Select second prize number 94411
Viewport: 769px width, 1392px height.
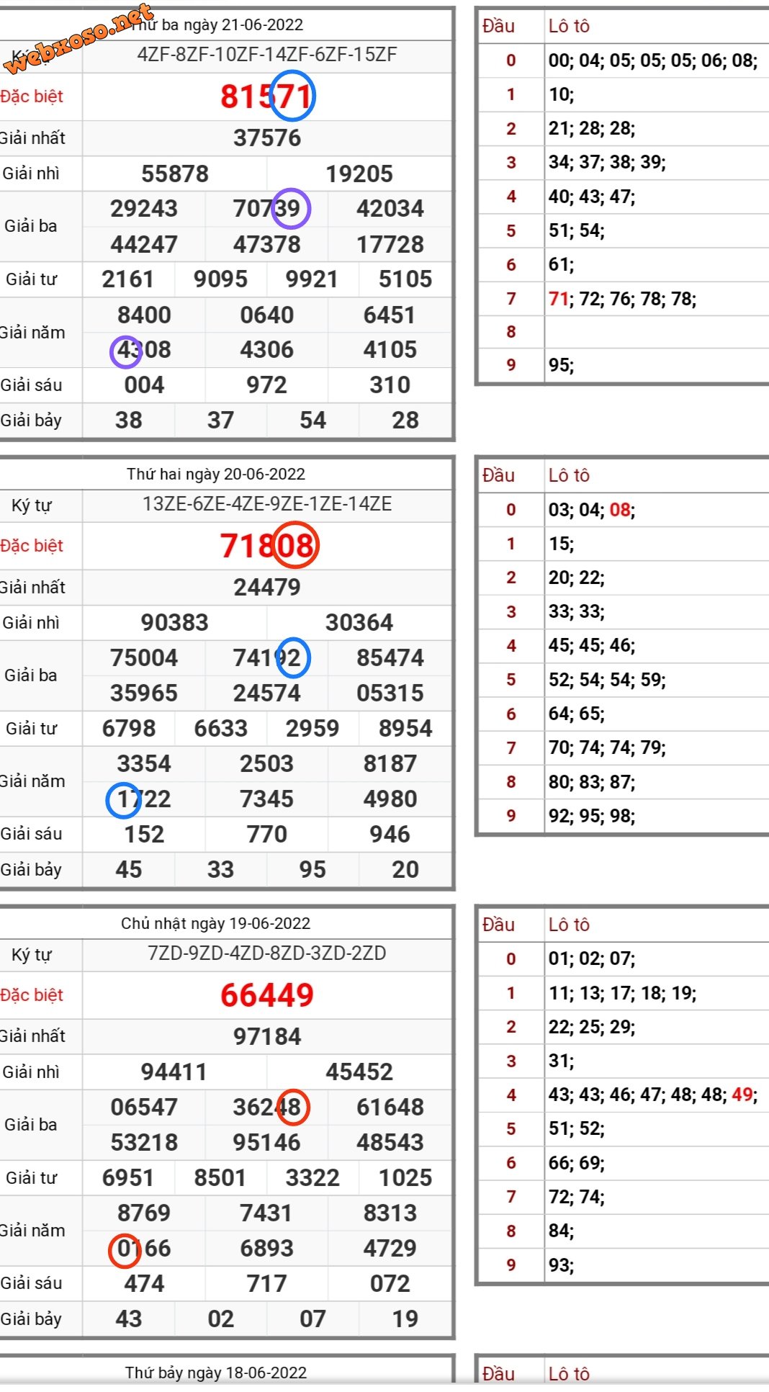(175, 1072)
